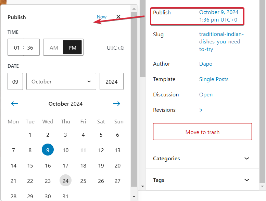266x201 pixels.
Task: Open publish date October 9, 2024 link
Action: pos(219,16)
